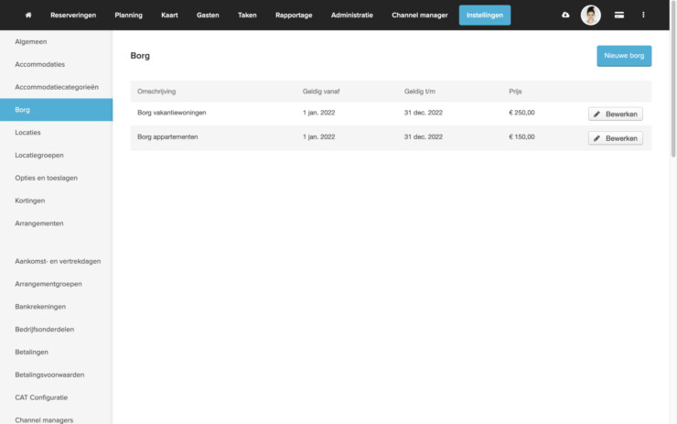
Task: Click the Geldig t/m column header
Action: pos(420,92)
